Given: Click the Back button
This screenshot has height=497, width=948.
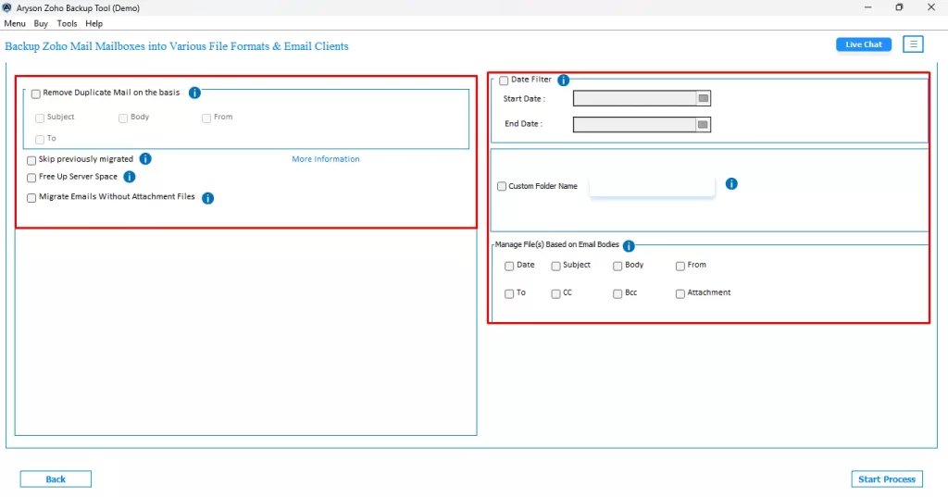Looking at the screenshot, I should (56, 478).
